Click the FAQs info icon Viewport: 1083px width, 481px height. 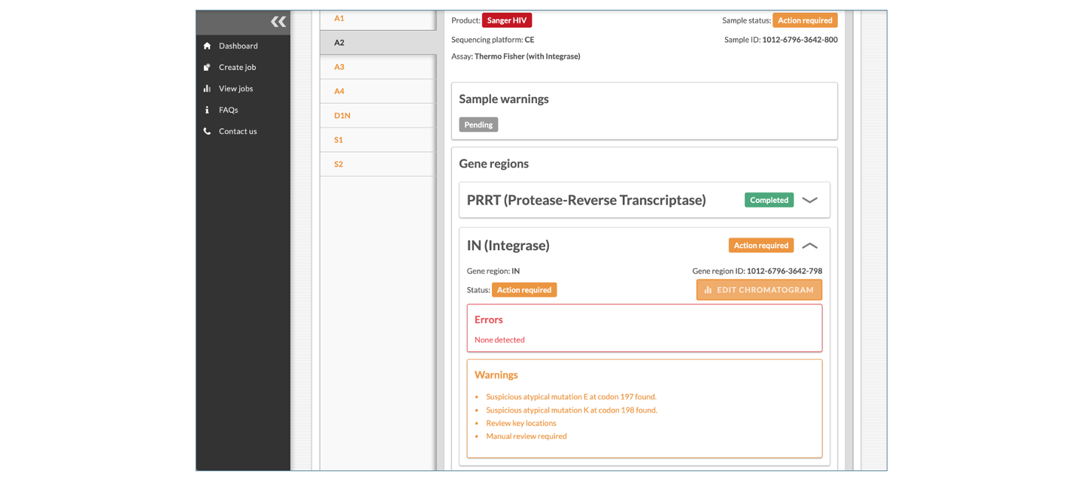(x=207, y=110)
